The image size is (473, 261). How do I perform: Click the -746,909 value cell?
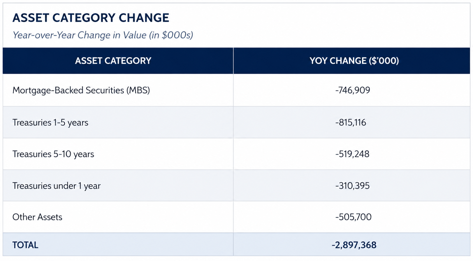pos(353,90)
